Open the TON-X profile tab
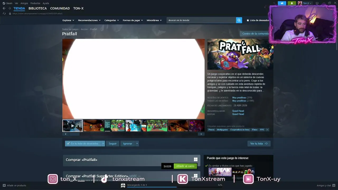The image size is (338, 190). click(78, 8)
